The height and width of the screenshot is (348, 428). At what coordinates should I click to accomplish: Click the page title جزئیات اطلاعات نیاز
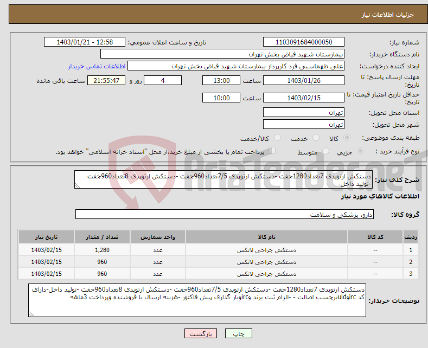click(x=388, y=15)
